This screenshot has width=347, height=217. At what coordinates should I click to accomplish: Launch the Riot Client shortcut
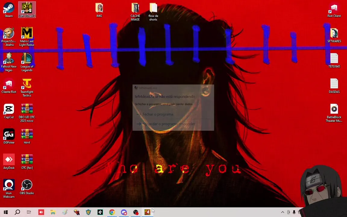334,10
